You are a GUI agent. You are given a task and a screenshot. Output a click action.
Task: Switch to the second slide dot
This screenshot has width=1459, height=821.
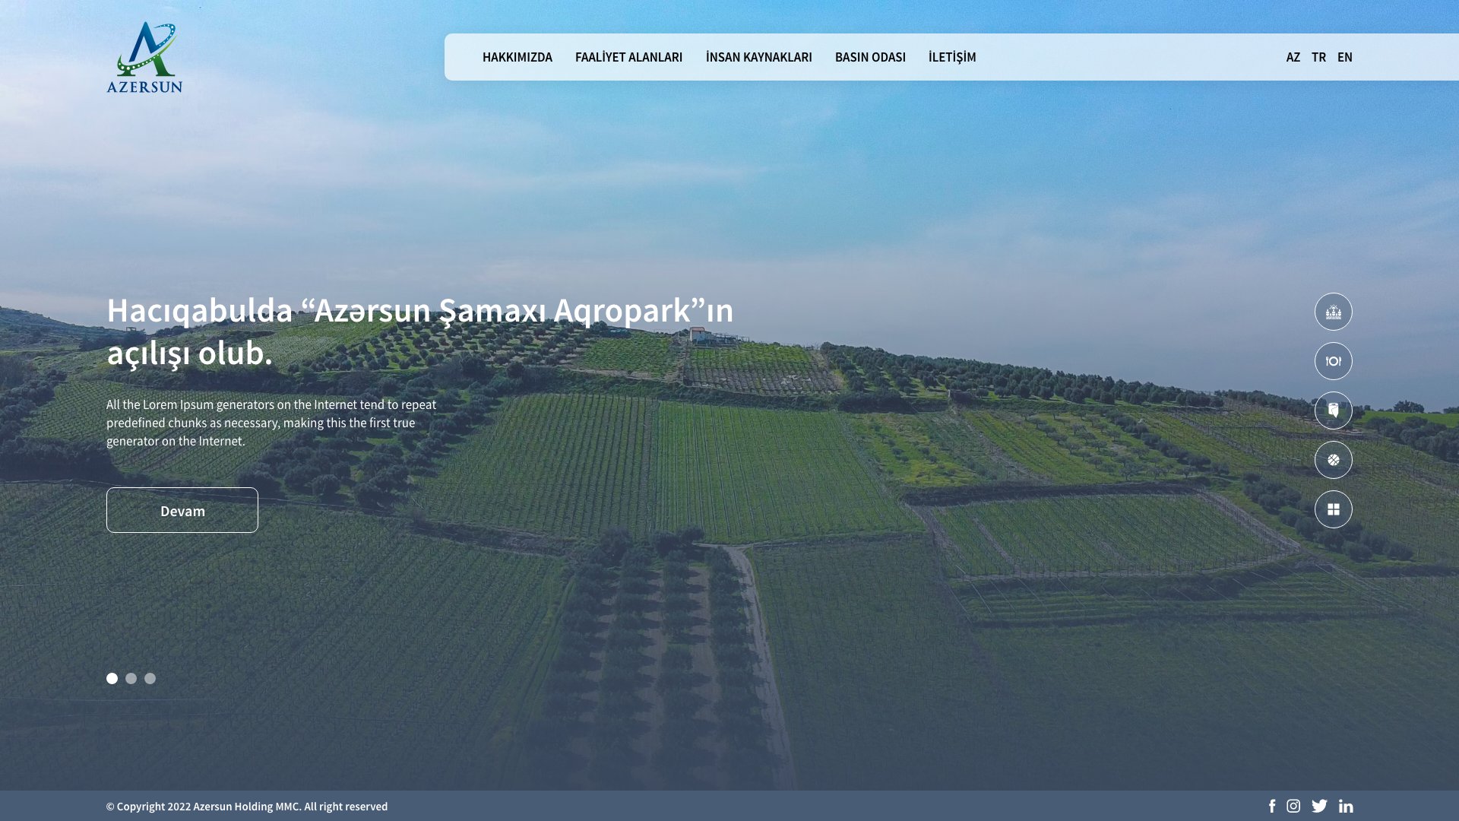[131, 678]
